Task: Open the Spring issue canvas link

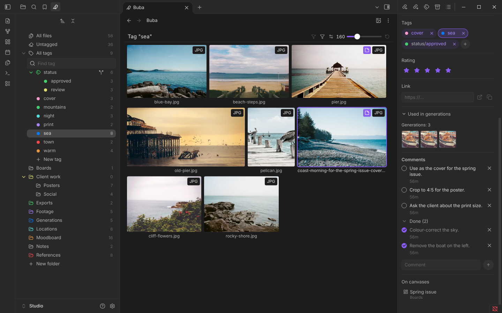Action: pos(423,292)
